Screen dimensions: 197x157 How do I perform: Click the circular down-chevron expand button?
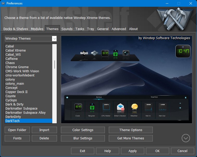pos(186,138)
